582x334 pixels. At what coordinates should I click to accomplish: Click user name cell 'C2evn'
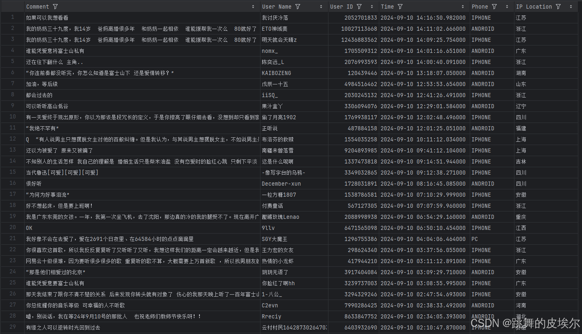click(x=294, y=305)
